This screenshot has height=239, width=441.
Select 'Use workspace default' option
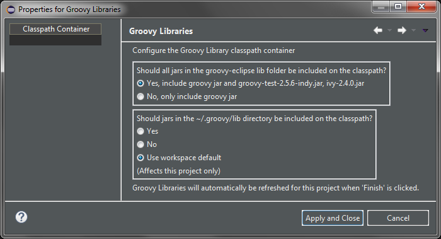point(179,158)
